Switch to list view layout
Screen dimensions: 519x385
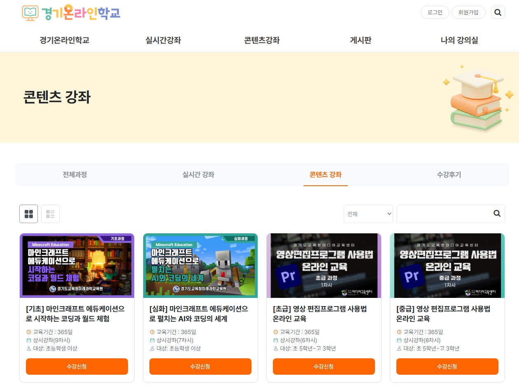tap(50, 214)
